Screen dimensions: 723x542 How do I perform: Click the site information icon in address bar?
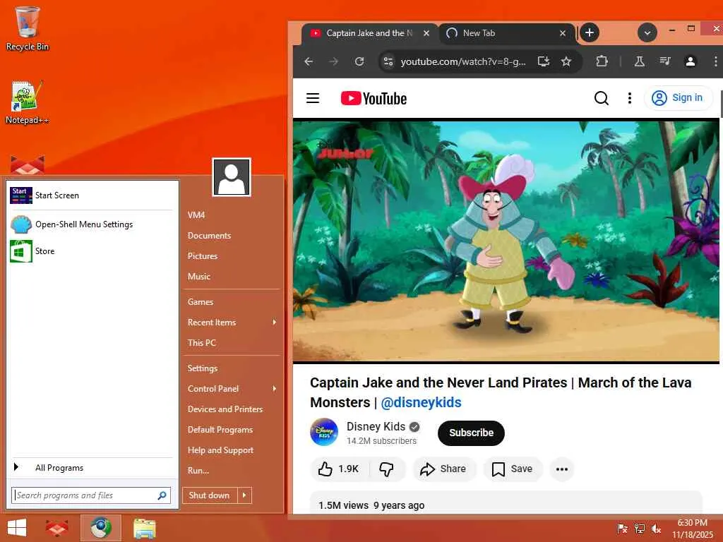pos(389,61)
